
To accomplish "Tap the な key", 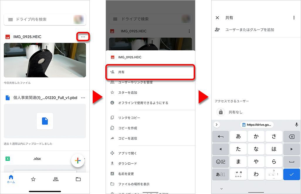I will 256,149.
